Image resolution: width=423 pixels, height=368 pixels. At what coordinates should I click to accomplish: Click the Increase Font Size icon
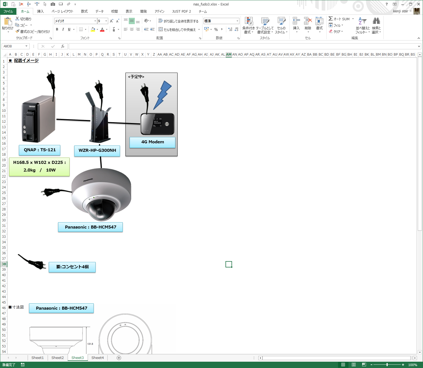point(112,21)
